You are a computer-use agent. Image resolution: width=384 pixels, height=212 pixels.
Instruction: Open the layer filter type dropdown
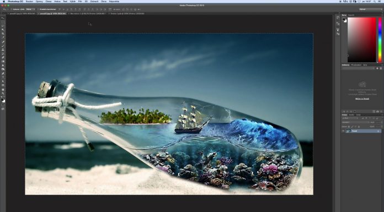(x=350, y=118)
